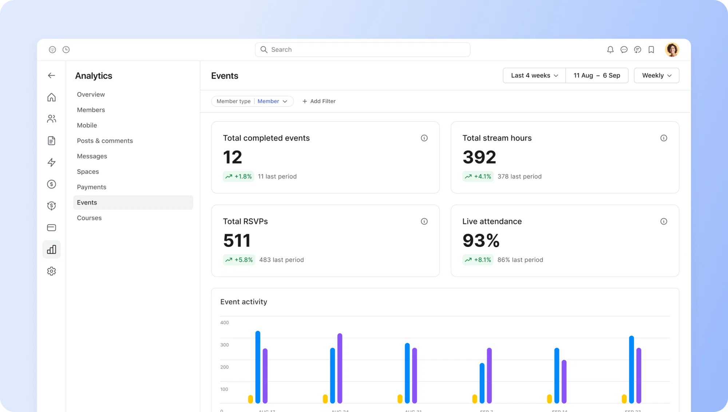728x412 pixels.
Task: Open the lightning bolt workflows icon
Action: pyautogui.click(x=52, y=163)
